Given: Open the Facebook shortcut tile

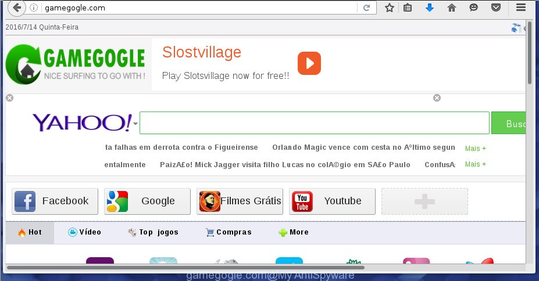Looking at the screenshot, I should (x=55, y=201).
